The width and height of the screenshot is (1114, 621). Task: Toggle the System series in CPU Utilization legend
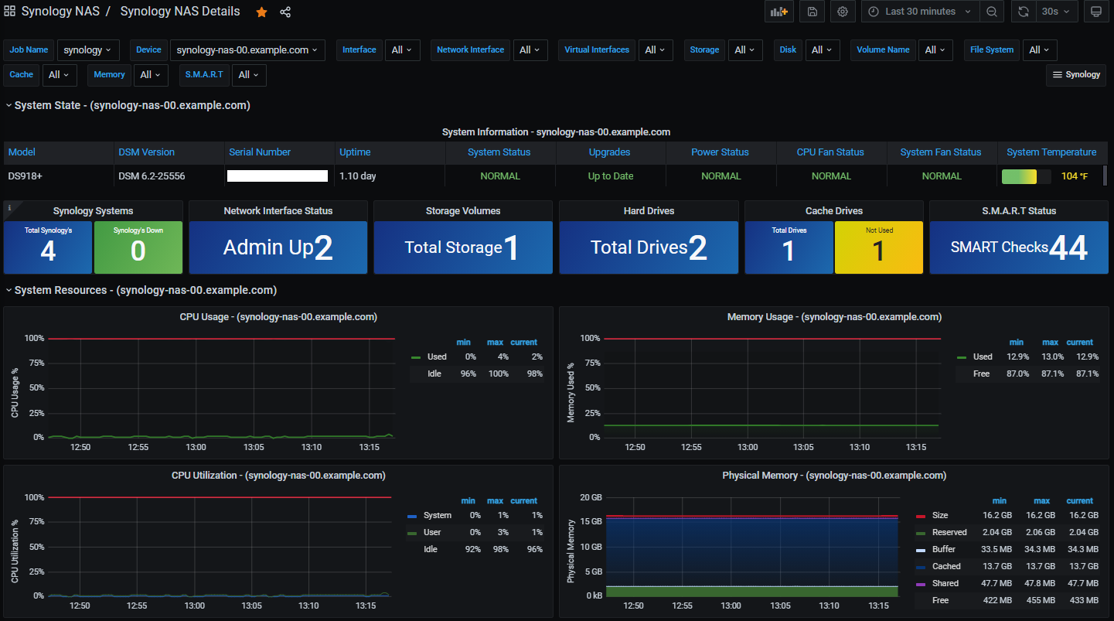click(438, 515)
